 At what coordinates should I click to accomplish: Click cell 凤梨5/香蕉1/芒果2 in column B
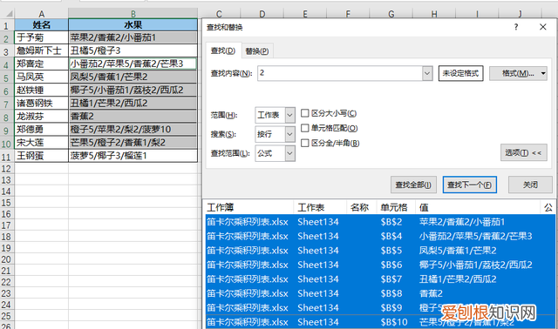[133, 77]
